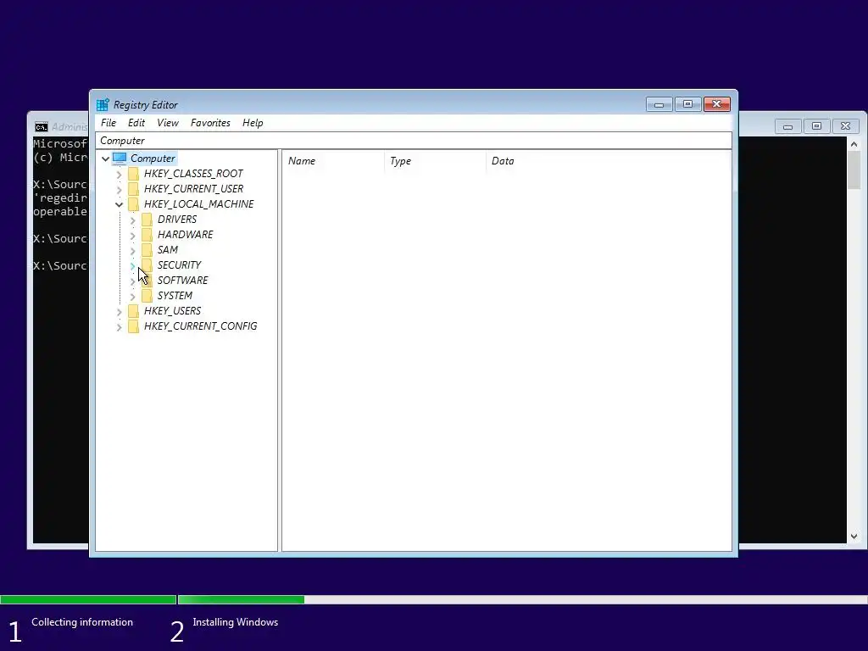
Task: Expand the HKEY_USERS chevron
Action: pyautogui.click(x=119, y=312)
